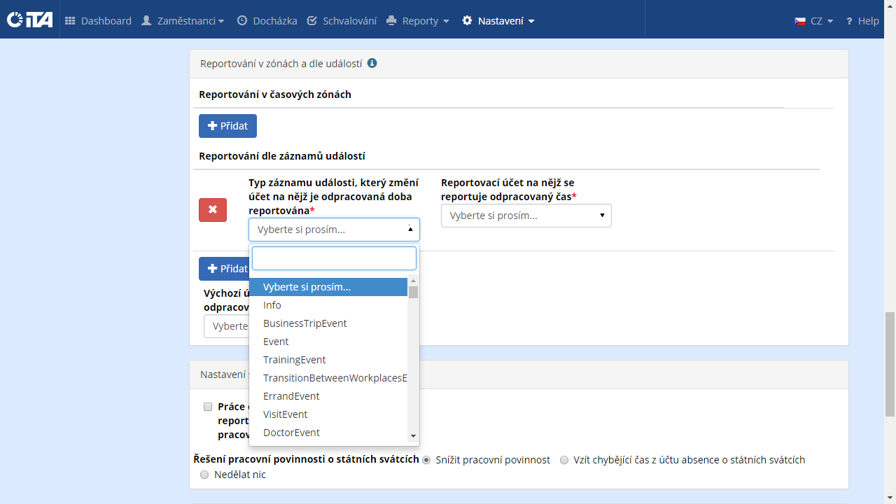The width and height of the screenshot is (896, 504).
Task: Toggle the Práce checkbox in settings section
Action: tap(208, 407)
